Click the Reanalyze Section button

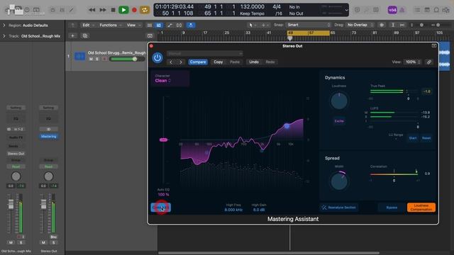pos(339,208)
